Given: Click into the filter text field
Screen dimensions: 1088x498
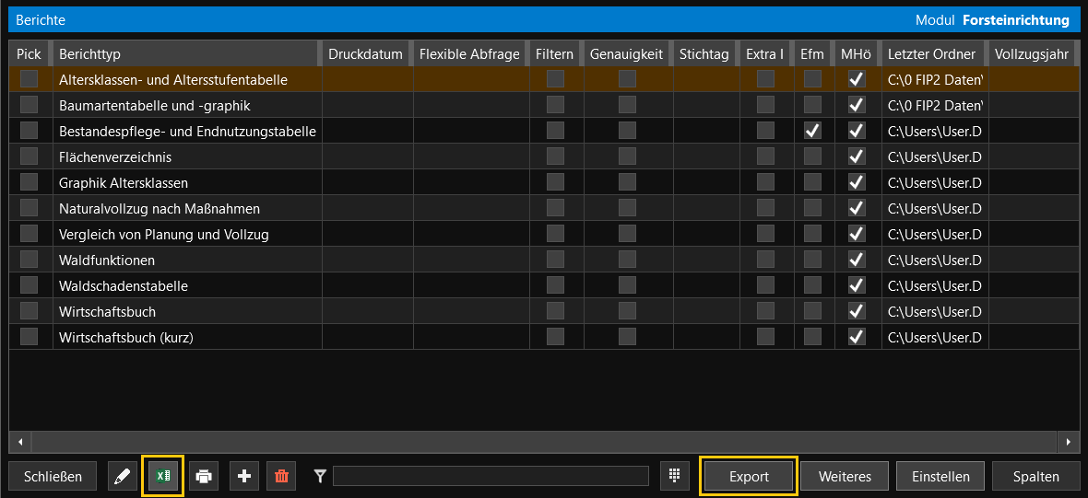Looking at the screenshot, I should (x=491, y=476).
